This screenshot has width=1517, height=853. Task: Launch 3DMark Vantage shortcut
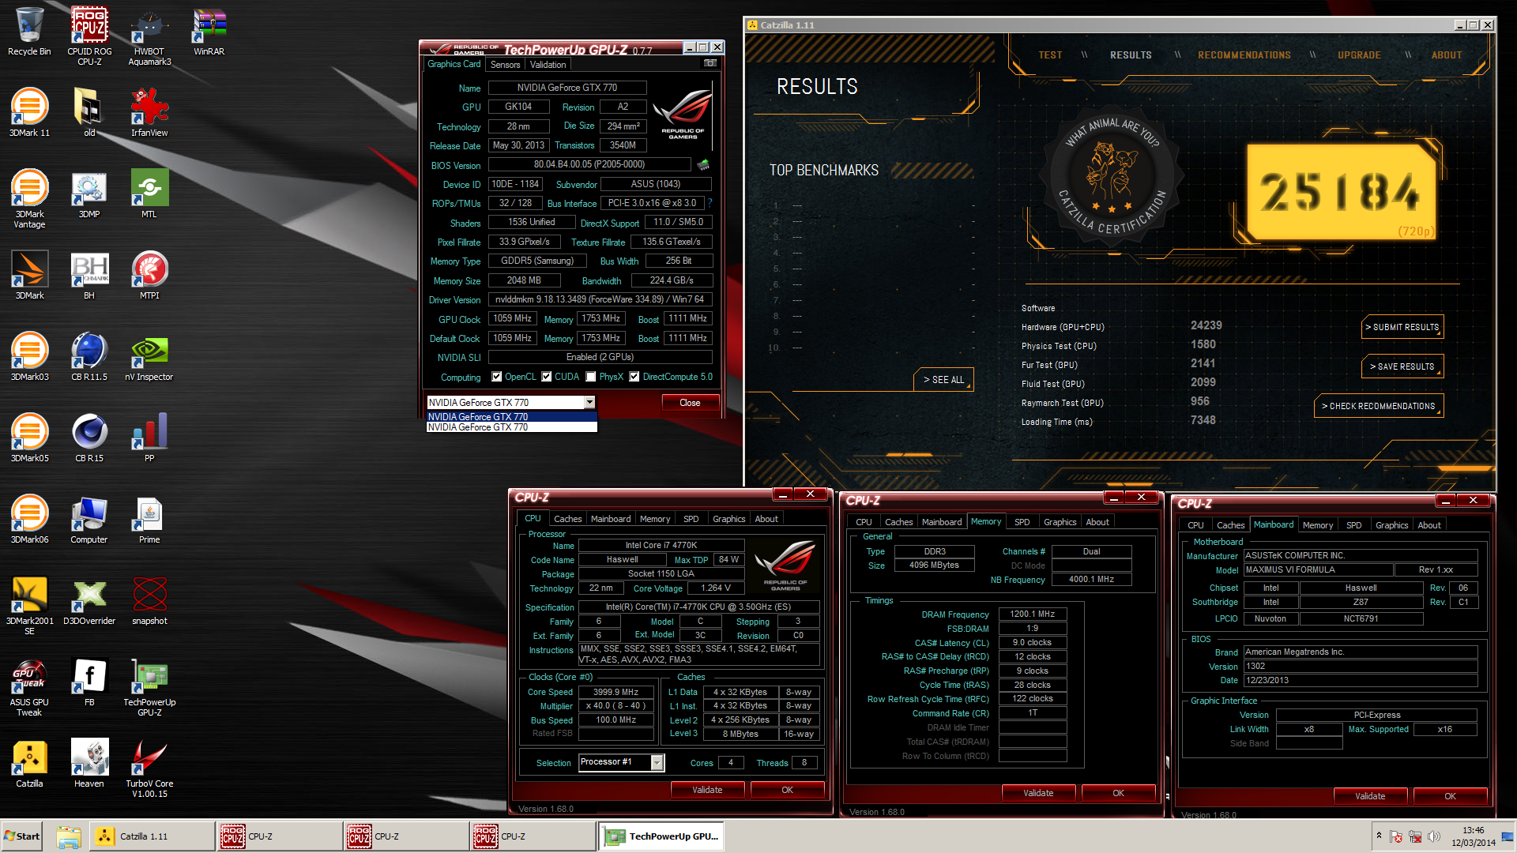point(29,199)
